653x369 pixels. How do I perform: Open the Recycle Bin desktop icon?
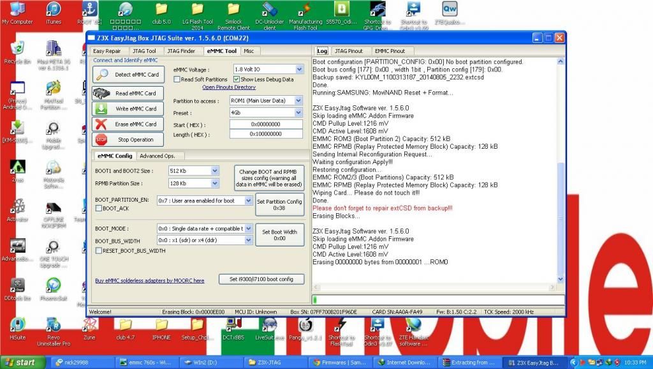tap(17, 53)
